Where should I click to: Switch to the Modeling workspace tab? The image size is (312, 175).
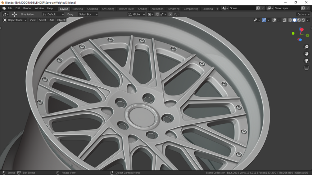78,9
